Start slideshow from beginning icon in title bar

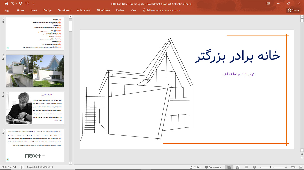point(27,3)
